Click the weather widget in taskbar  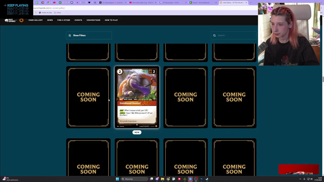(x=10, y=179)
